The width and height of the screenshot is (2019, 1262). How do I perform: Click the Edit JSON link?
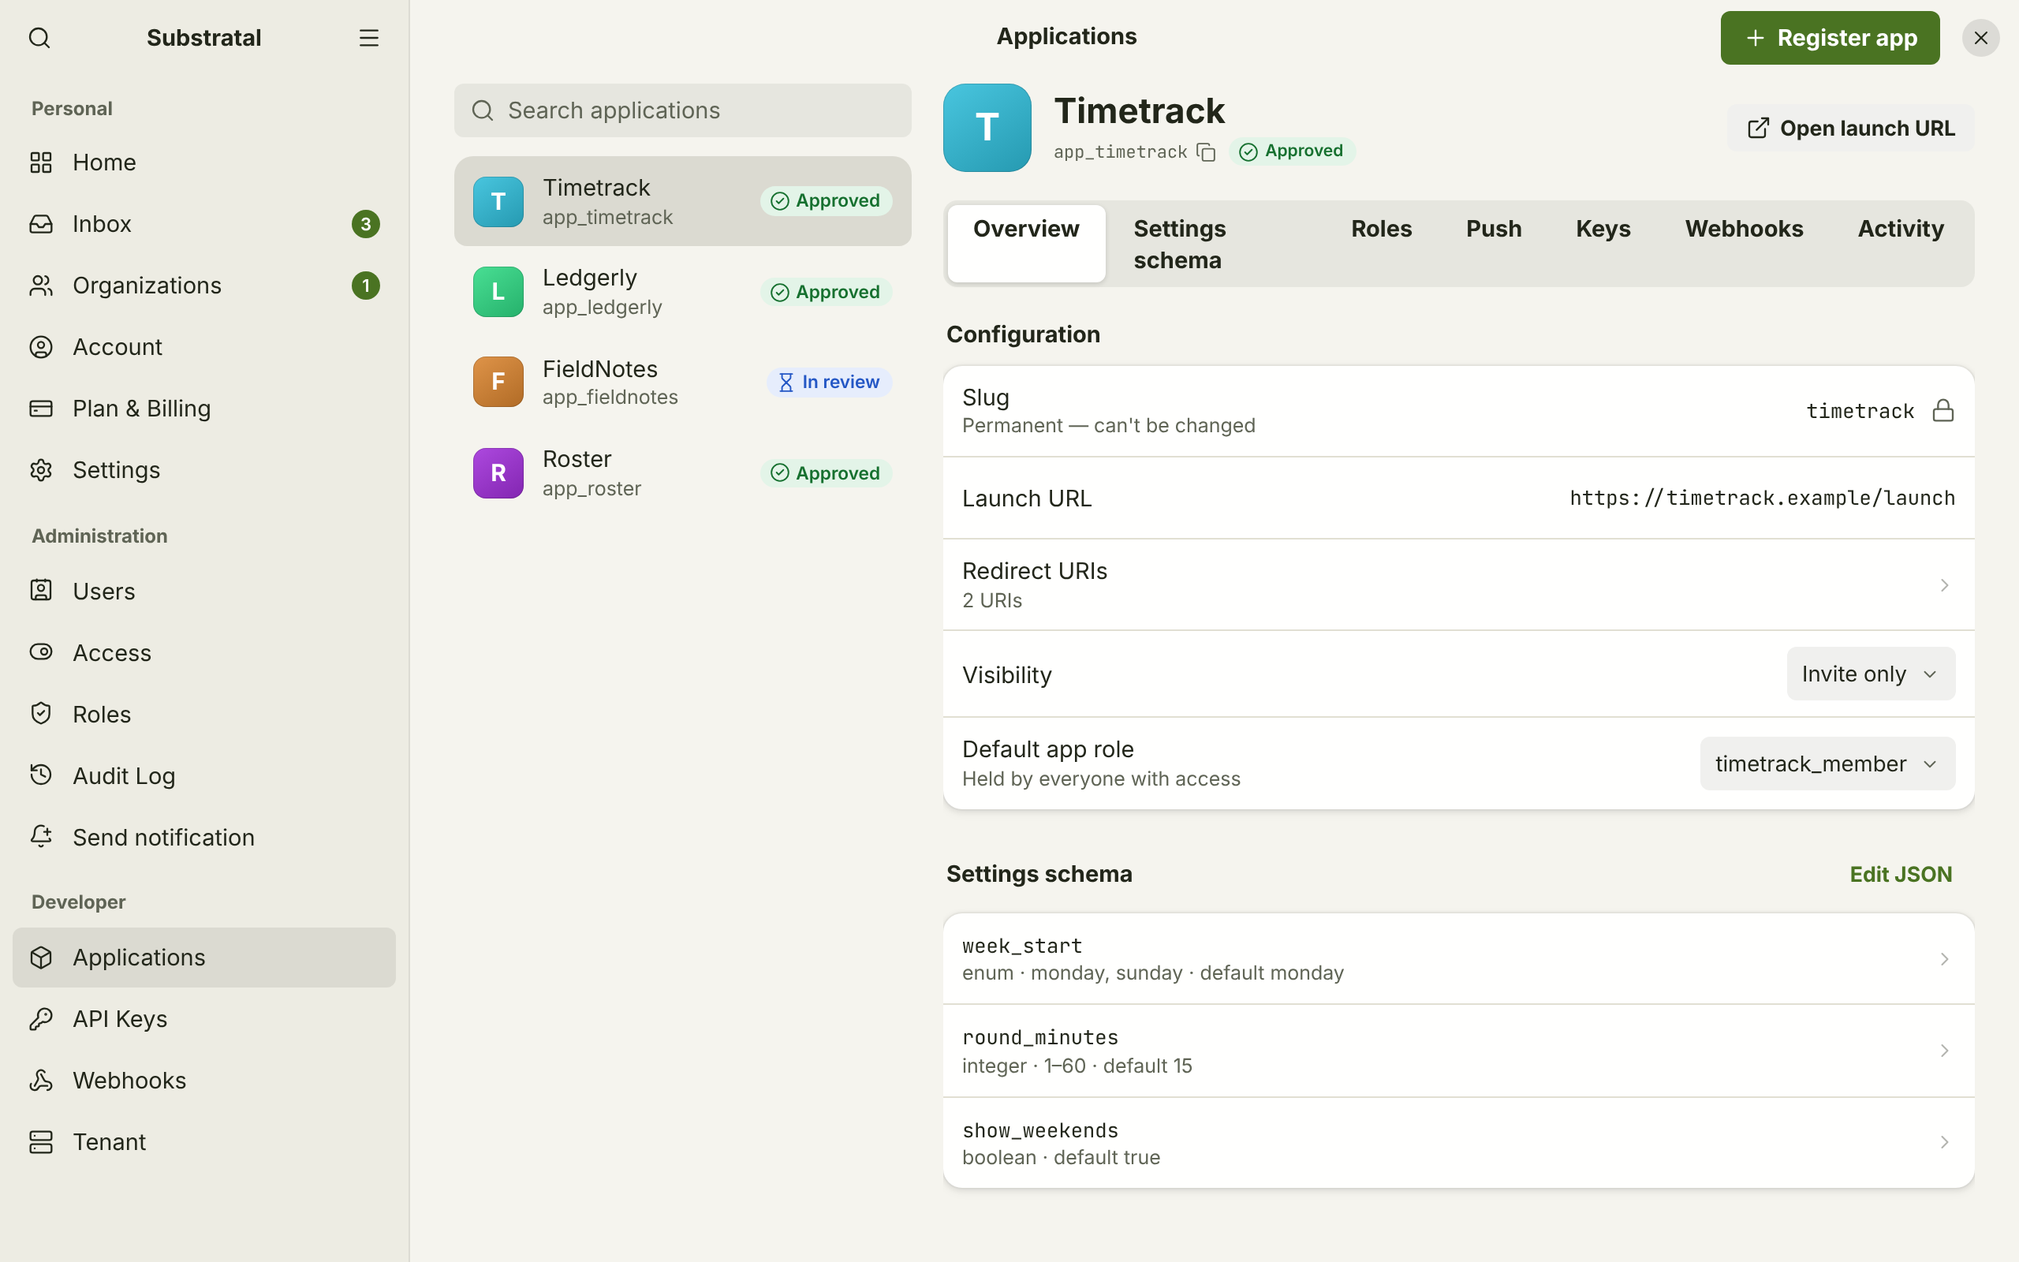click(x=1901, y=874)
